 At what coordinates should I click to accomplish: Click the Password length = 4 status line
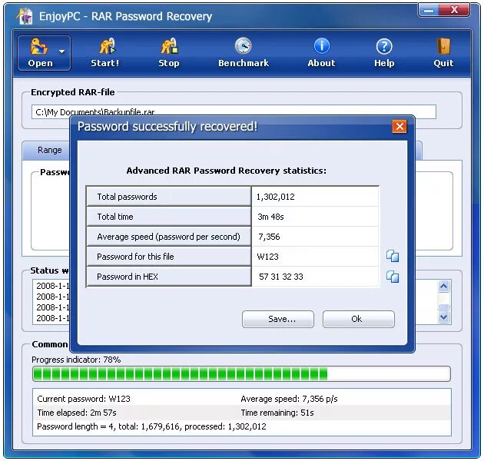151,426
